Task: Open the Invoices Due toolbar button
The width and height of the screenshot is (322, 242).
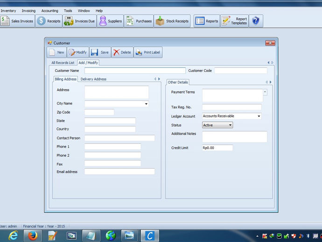Action: (79, 21)
